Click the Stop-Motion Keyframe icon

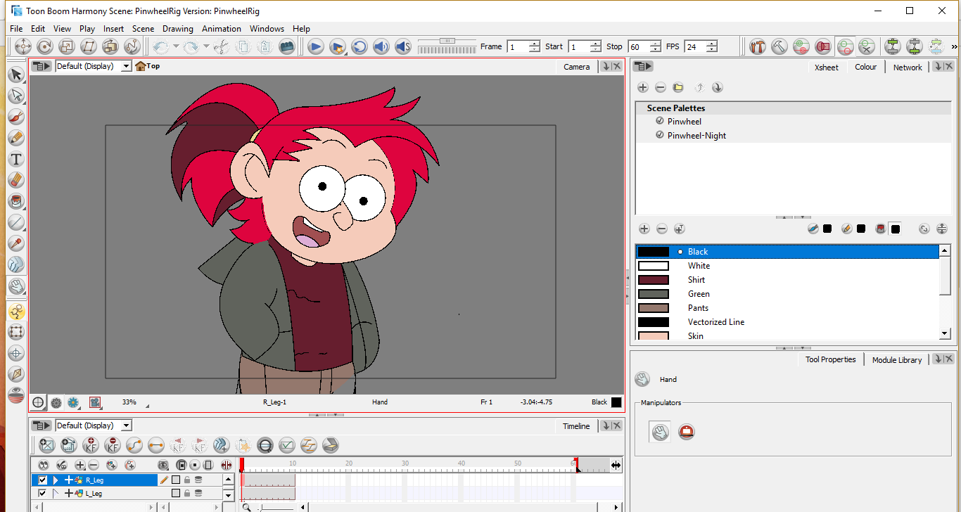156,444
